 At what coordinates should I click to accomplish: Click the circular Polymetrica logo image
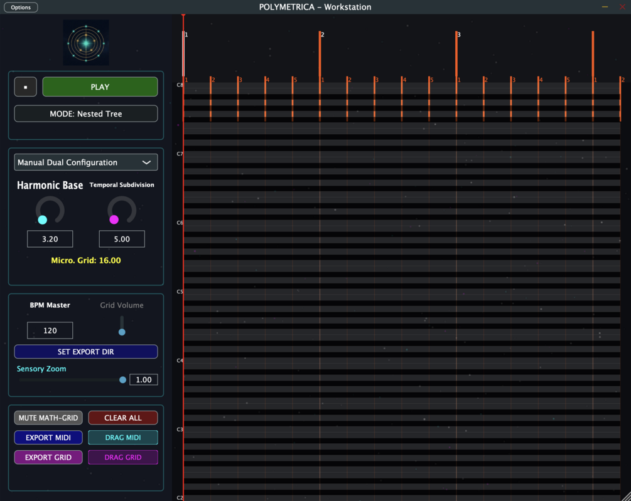pos(86,43)
